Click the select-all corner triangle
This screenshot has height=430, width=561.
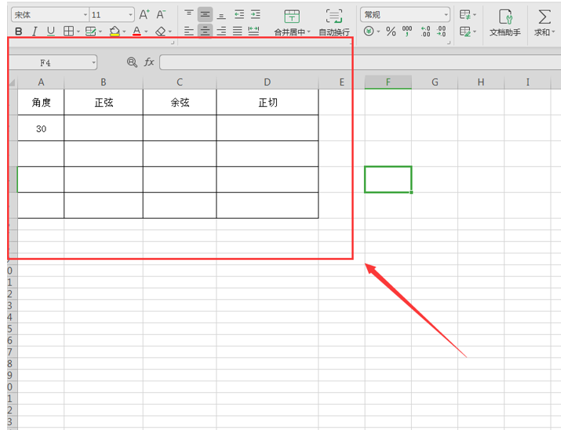(x=13, y=82)
